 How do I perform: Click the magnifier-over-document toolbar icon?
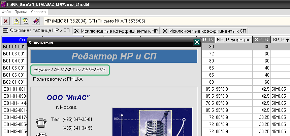[25, 21]
